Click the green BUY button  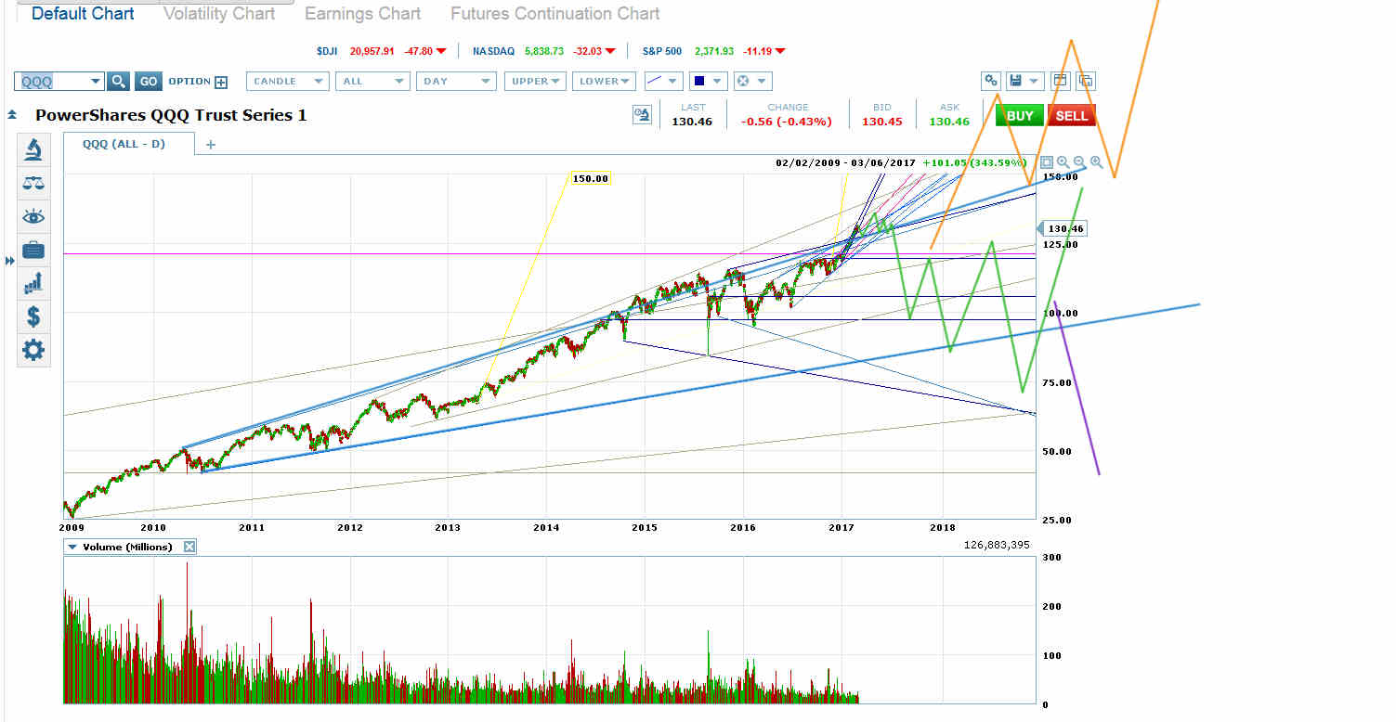1019,115
